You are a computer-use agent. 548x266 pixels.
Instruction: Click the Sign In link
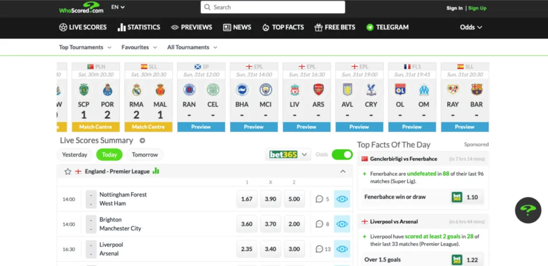[x=454, y=8]
